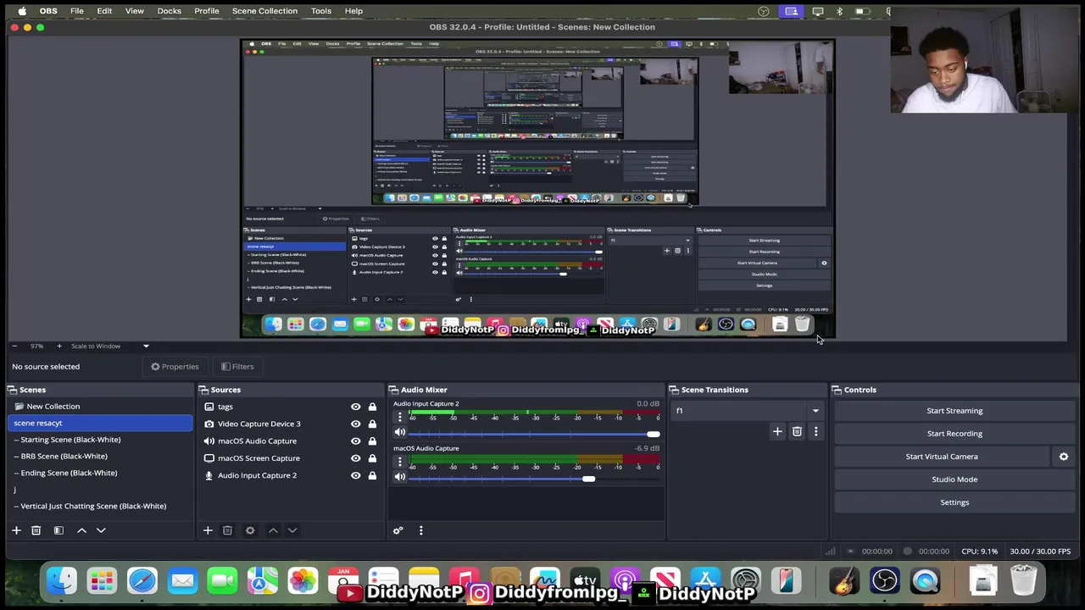Viewport: 1085px width, 610px height.
Task: Open Audio Mixer toolbar options menu
Action: point(420,530)
